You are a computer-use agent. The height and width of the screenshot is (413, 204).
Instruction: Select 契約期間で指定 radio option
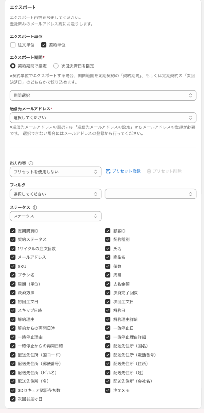click(x=12, y=66)
